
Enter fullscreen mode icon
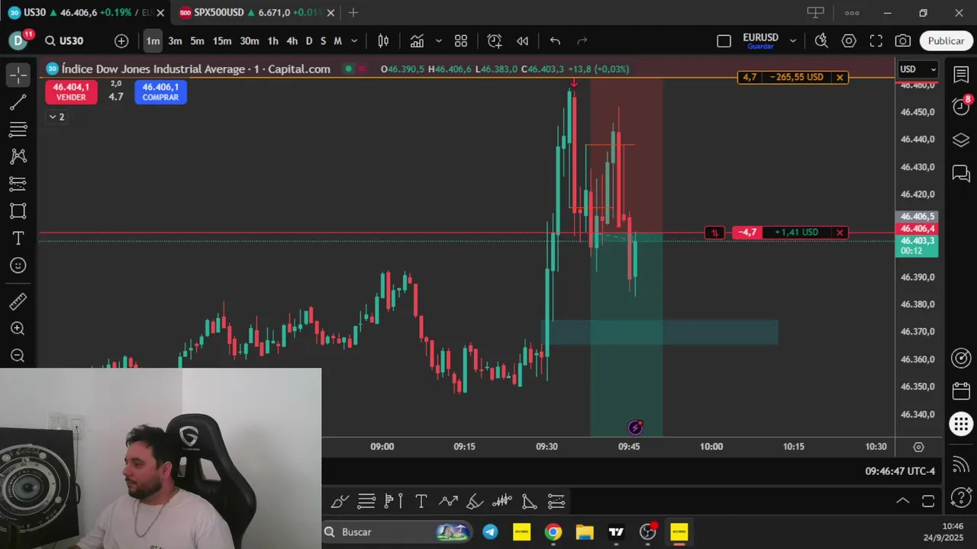click(x=876, y=41)
